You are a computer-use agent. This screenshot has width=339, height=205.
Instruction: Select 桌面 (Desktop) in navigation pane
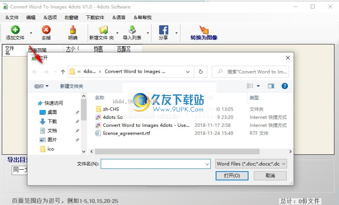click(48, 112)
